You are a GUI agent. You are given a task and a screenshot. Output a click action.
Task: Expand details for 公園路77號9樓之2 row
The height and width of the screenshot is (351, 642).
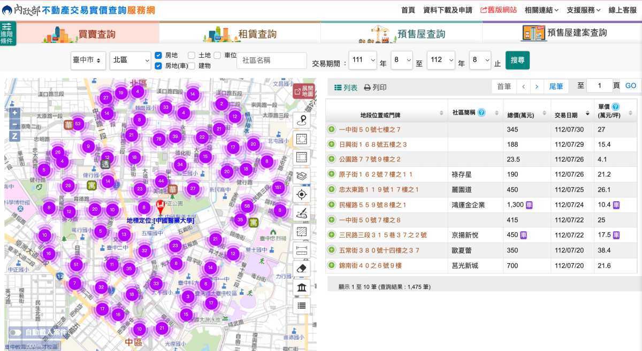[332, 159]
